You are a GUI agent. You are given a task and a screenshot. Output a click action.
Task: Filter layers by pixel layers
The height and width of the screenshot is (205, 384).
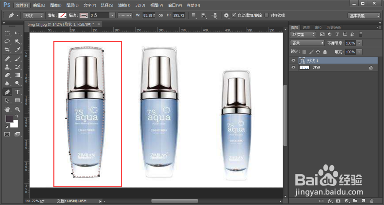click(322, 34)
